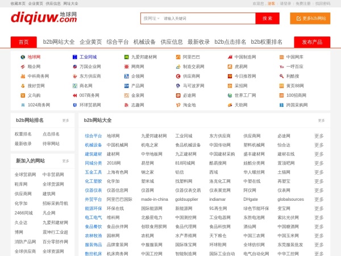Click the red icon beside 网商网

pyautogui.click(x=127, y=67)
